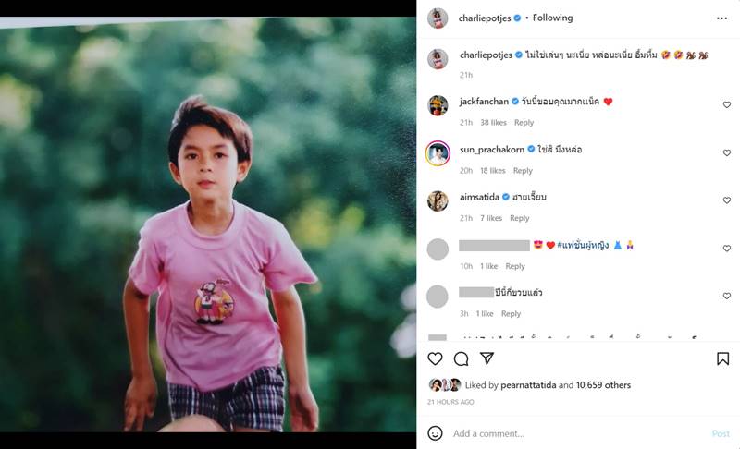View 38 likes on jackfanchan's comment
Viewport: 740px width, 449px height.
click(493, 123)
